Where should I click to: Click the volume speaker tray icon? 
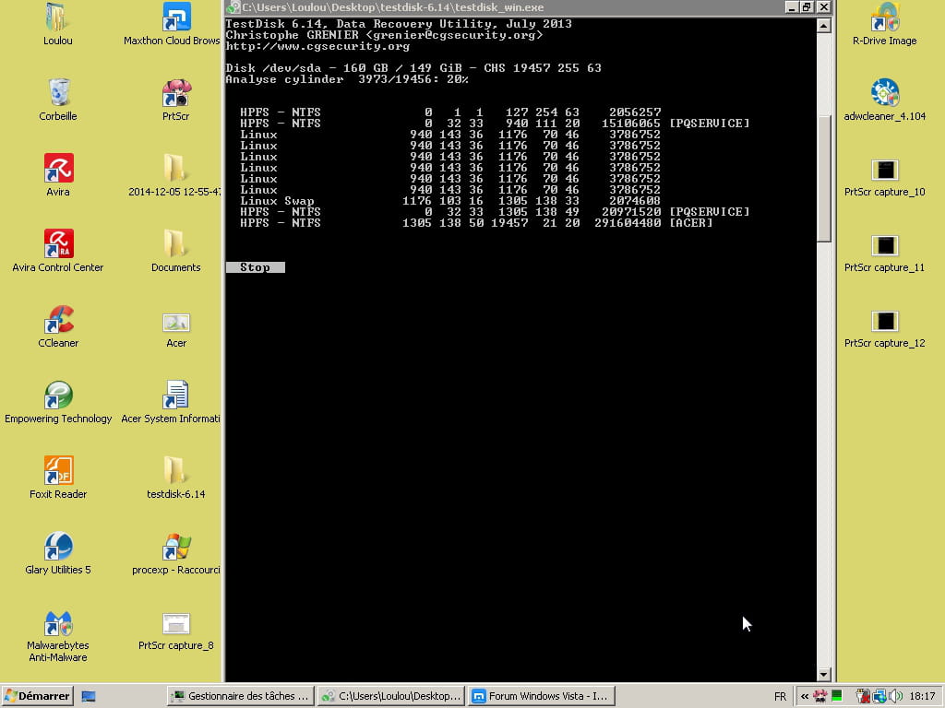click(895, 696)
